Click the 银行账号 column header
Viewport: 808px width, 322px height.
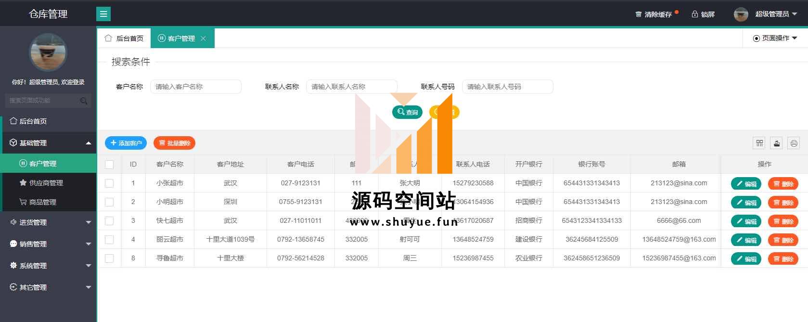coord(592,164)
